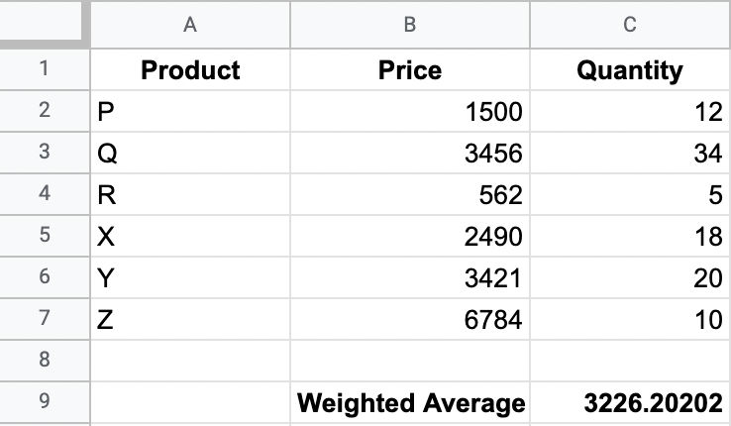Select cell containing price 562
The width and height of the screenshot is (731, 426).
pos(410,194)
